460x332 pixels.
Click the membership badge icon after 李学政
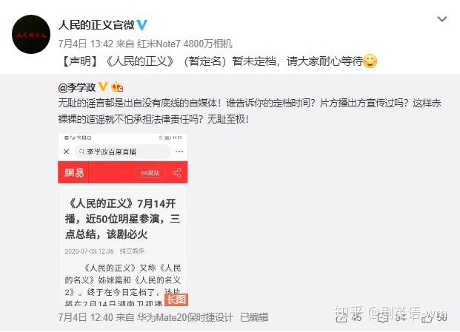117,87
